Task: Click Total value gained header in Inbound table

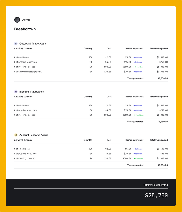Action: point(159,97)
